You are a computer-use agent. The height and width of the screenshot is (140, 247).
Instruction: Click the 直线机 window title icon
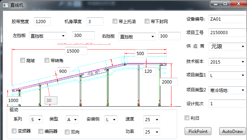tap(5, 5)
